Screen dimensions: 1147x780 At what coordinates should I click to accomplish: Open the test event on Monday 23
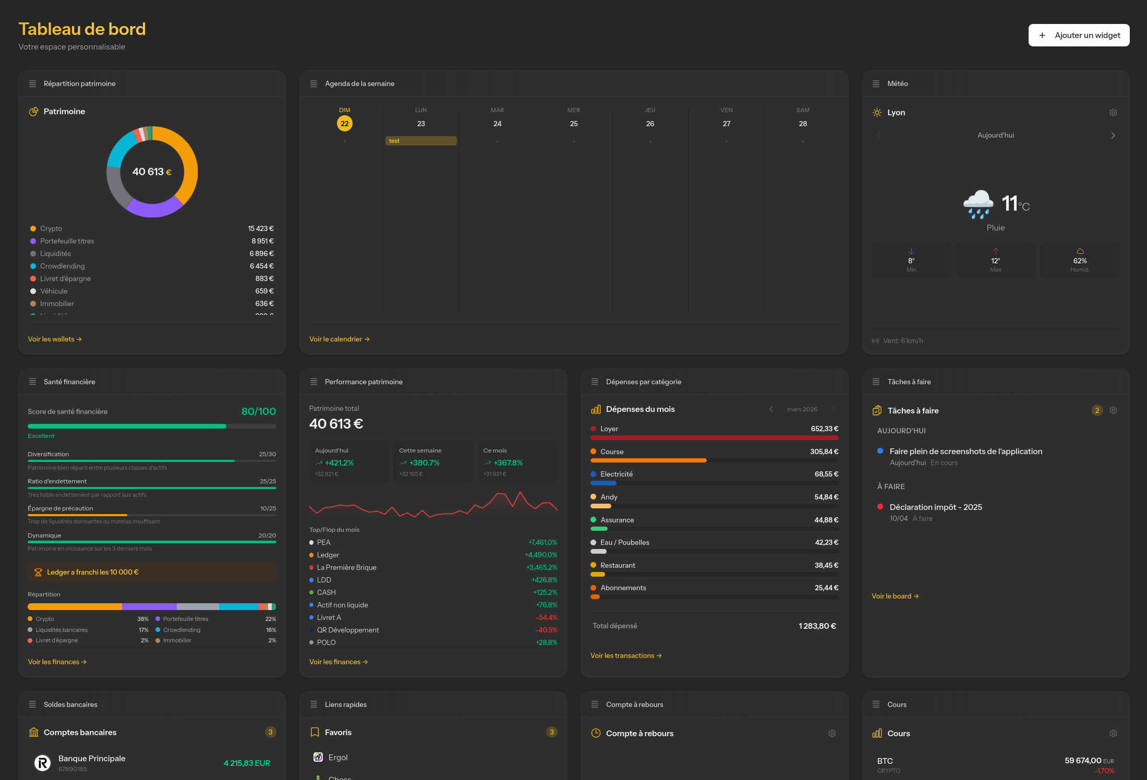[420, 140]
